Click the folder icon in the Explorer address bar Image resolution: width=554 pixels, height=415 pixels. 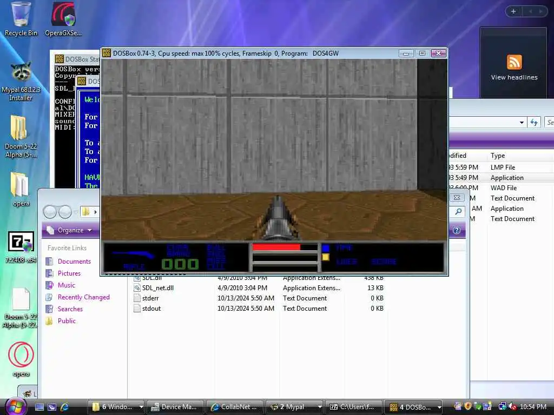85,211
